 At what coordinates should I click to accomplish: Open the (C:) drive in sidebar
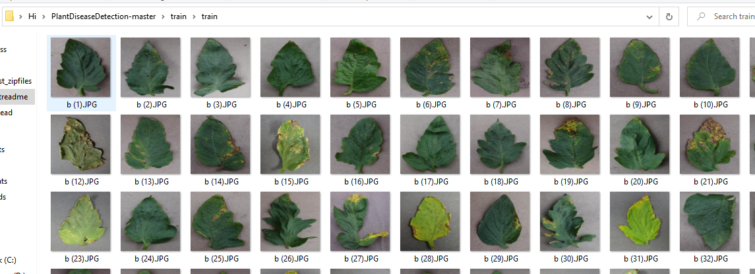[x=8, y=260]
